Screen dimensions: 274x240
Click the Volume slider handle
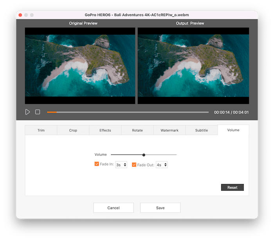tap(144, 155)
